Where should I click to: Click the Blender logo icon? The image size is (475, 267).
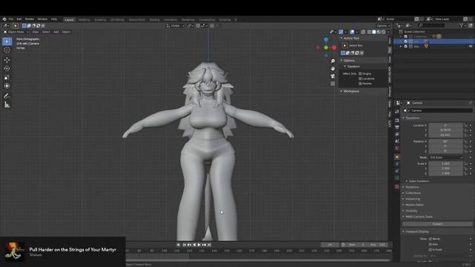tap(4, 19)
